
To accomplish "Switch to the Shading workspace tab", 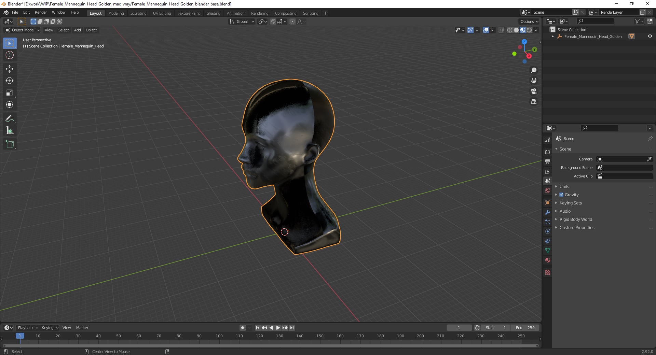I will 213,13.
